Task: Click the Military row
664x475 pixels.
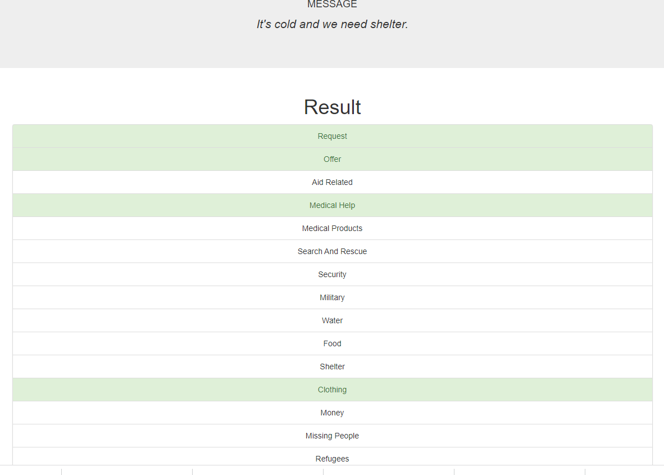Action: (332, 297)
